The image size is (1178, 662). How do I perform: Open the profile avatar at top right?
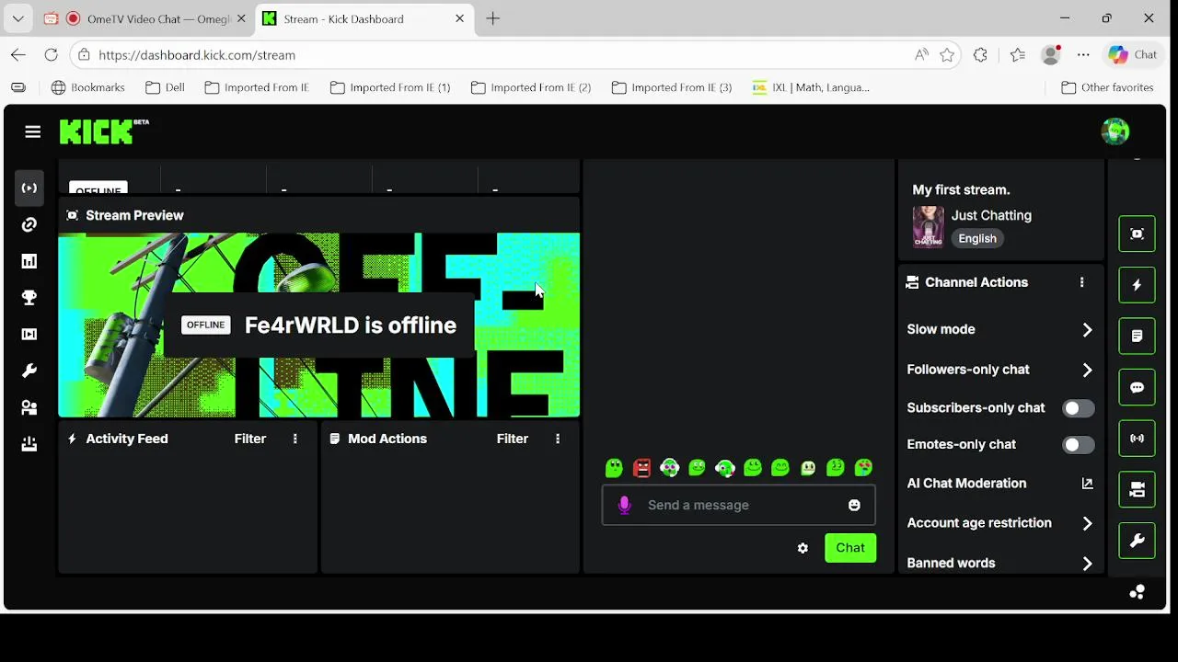click(1115, 131)
